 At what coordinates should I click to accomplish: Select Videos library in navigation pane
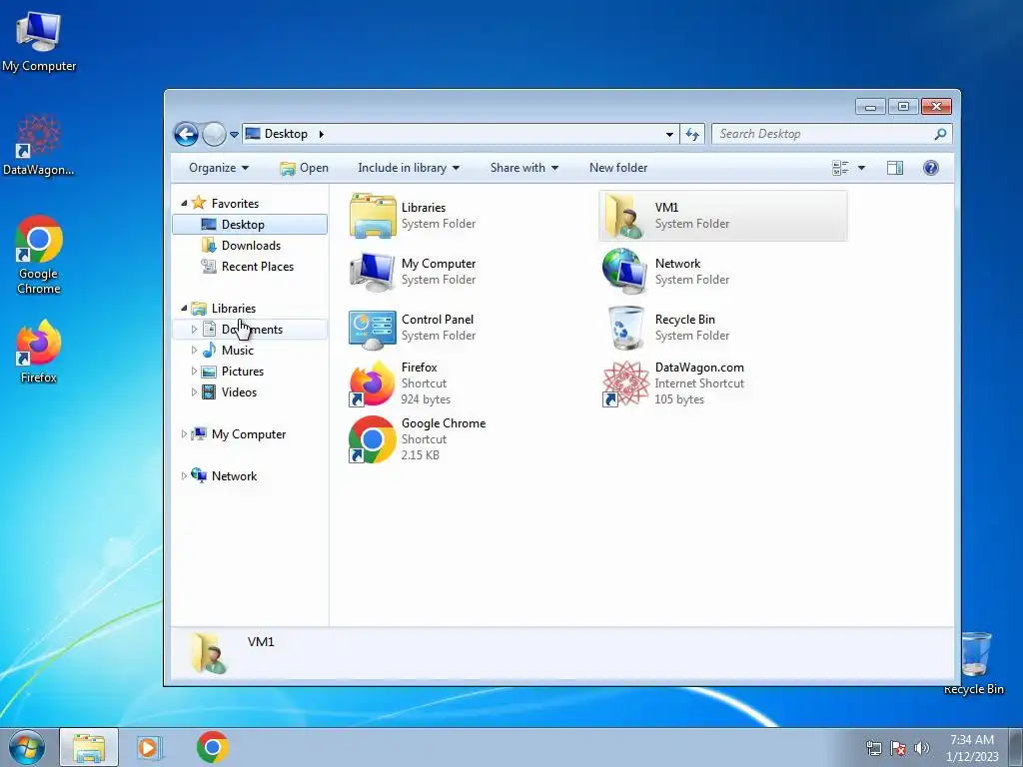[239, 391]
